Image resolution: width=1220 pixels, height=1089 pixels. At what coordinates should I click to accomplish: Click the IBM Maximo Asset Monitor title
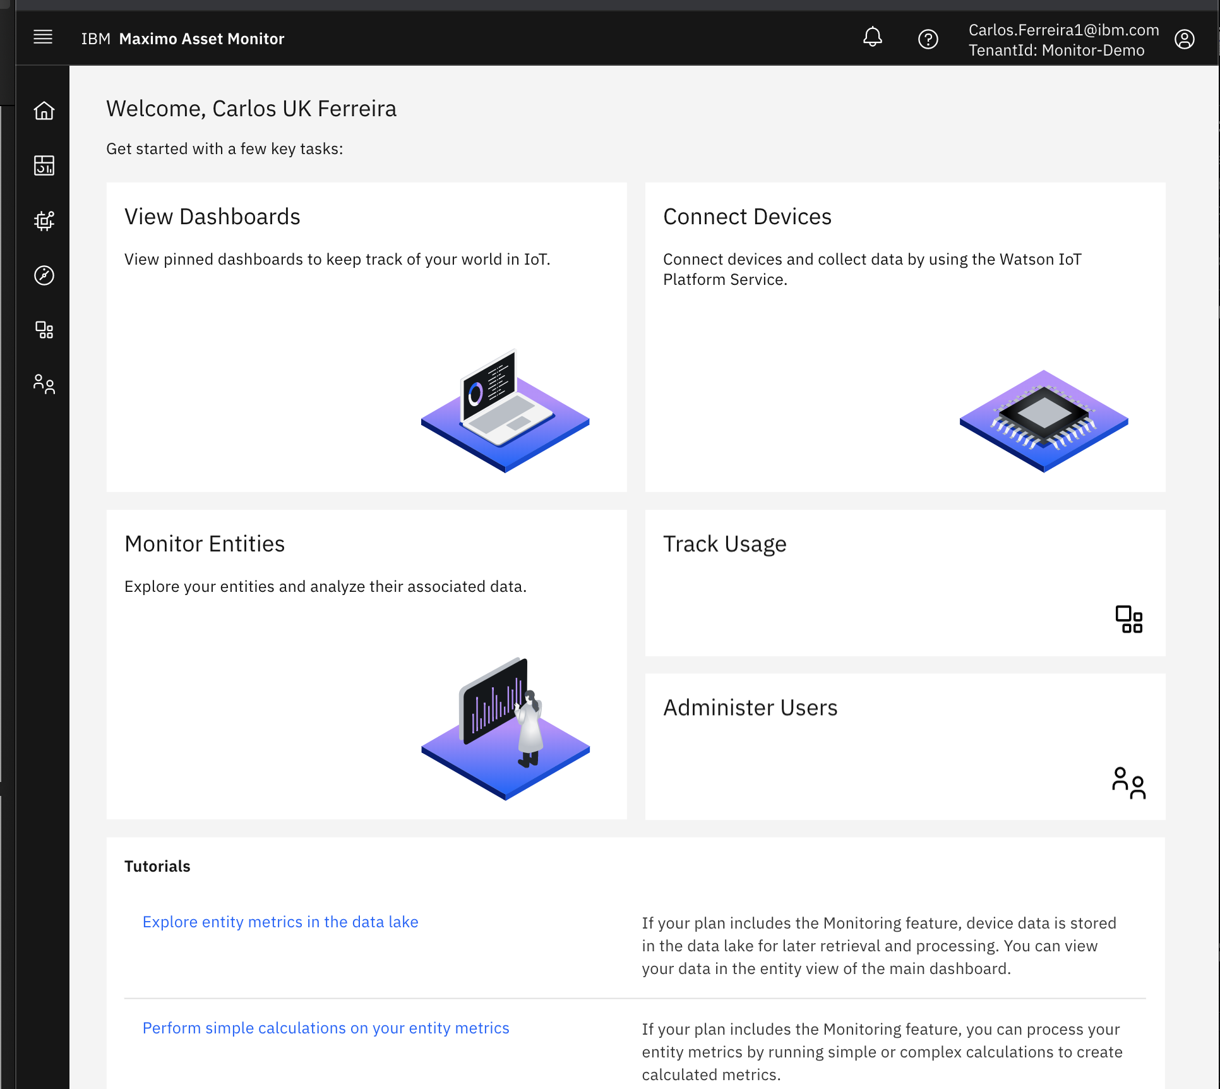182,39
